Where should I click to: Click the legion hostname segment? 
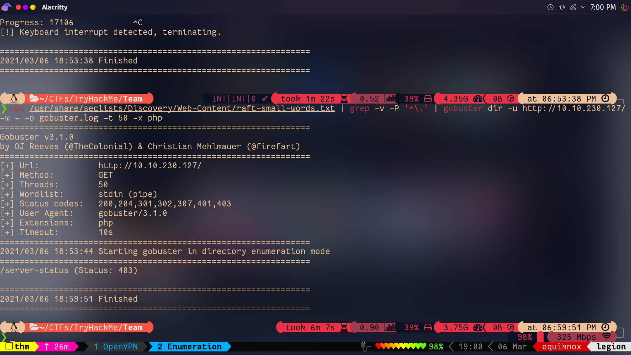(611, 346)
